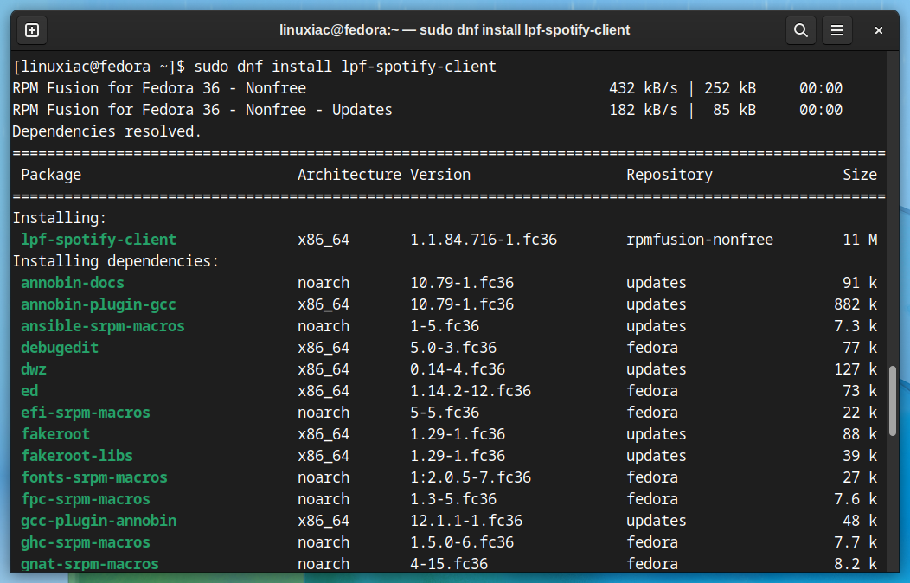Click ghc-srpm-macros package name
Viewport: 910px width, 583px height.
tap(86, 542)
